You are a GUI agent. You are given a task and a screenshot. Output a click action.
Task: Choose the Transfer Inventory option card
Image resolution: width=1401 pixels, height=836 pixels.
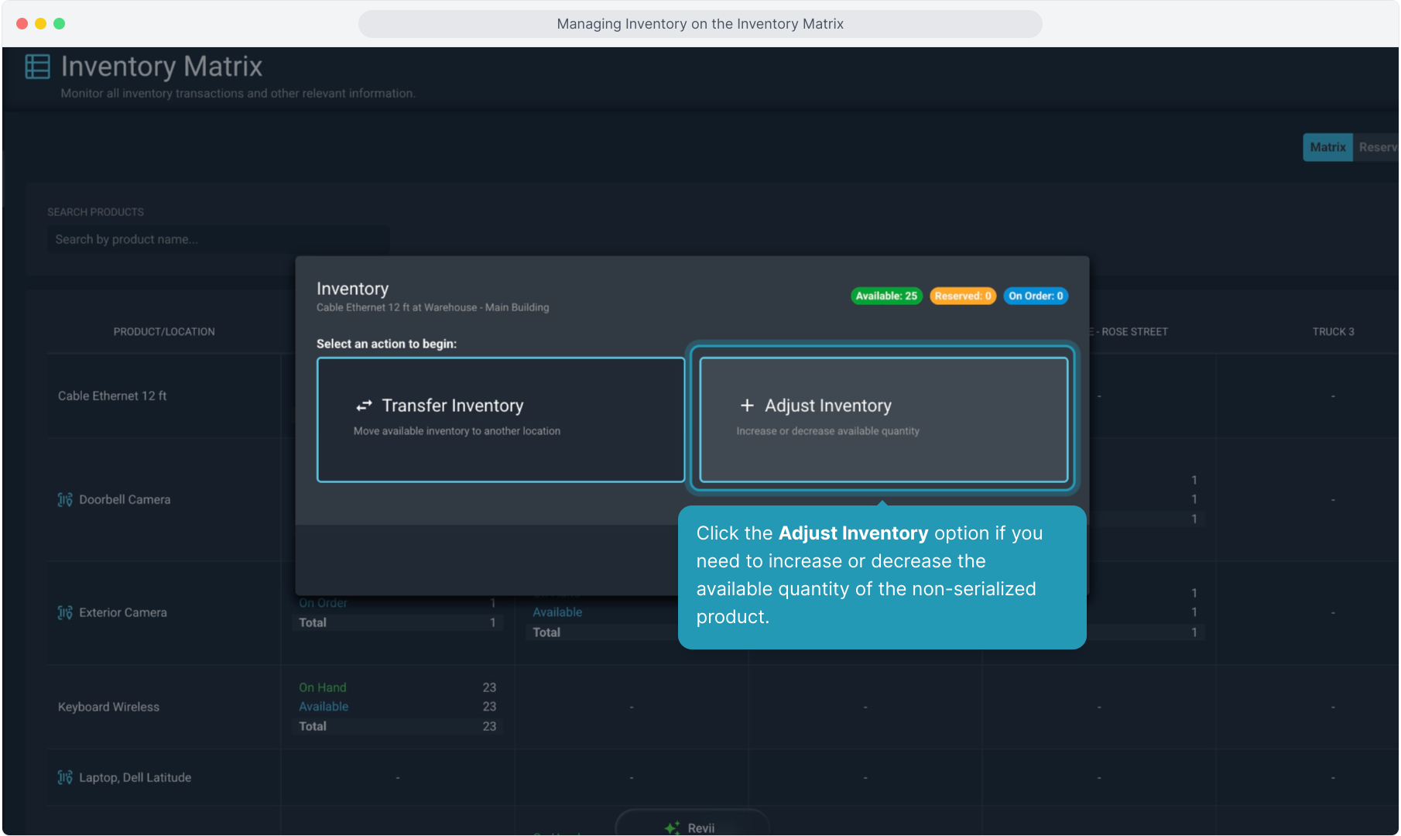point(500,420)
